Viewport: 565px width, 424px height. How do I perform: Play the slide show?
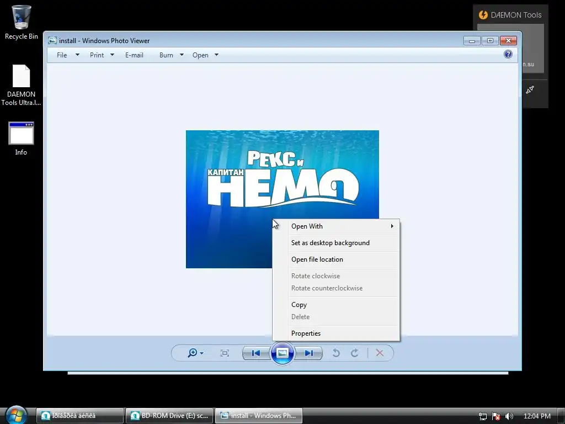coord(282,353)
